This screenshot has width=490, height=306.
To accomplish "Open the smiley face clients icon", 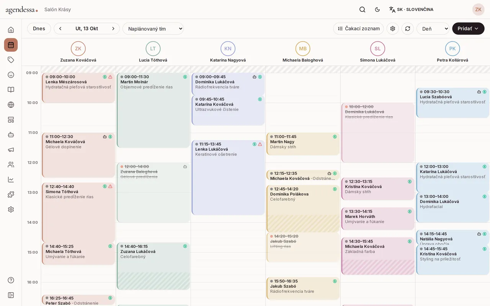I will (11, 75).
